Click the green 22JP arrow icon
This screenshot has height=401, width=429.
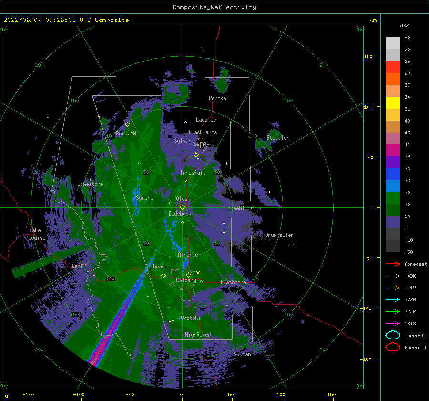(393, 311)
